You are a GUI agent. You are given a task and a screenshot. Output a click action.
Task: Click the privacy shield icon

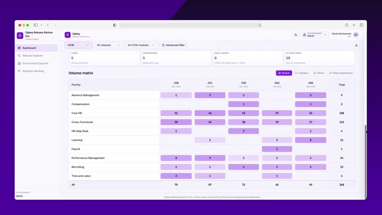click(x=115, y=25)
